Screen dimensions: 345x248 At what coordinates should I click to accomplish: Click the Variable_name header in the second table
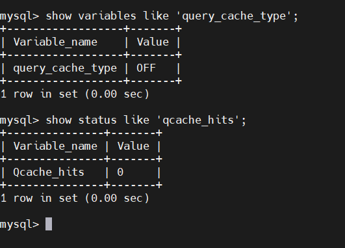pyautogui.click(x=55, y=146)
